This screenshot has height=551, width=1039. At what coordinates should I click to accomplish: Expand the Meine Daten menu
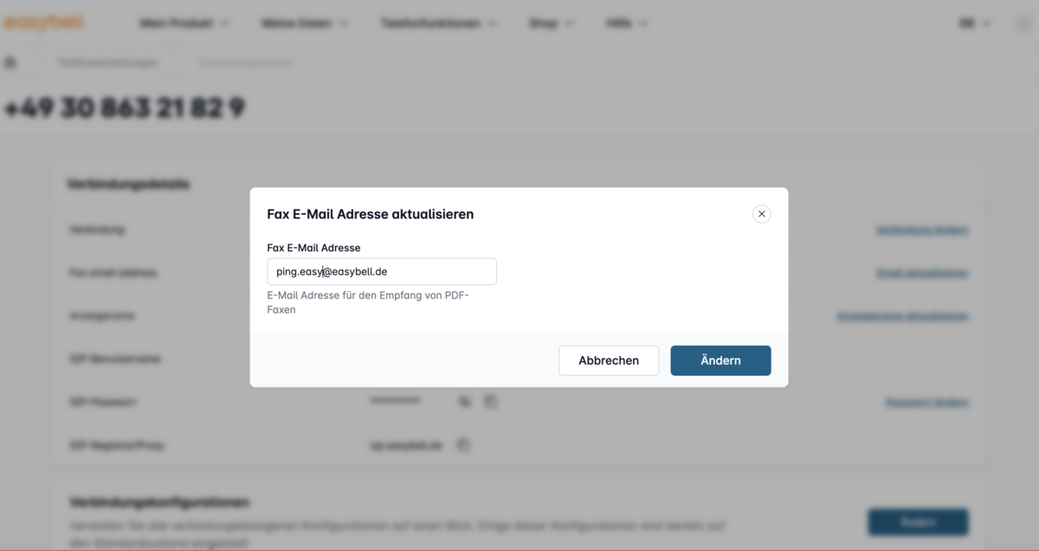point(305,23)
